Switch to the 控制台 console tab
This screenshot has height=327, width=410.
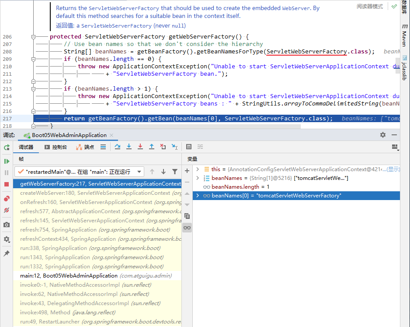(x=56, y=147)
